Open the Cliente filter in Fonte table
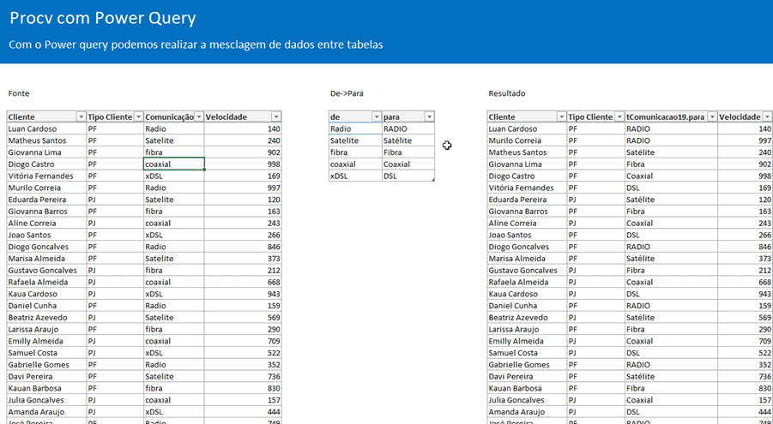 (x=81, y=117)
